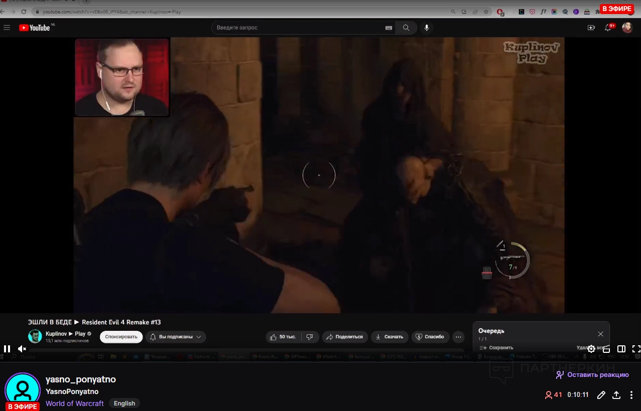Screen dimensions: 641x411
Task: Close the Очередь queue panel
Action: (600, 334)
